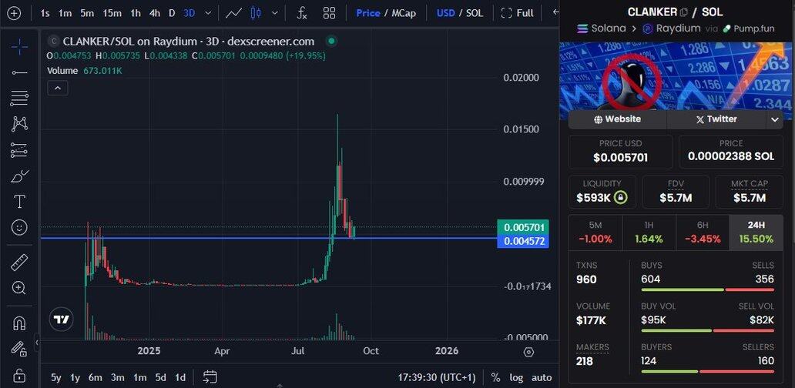This screenshot has height=388, width=795.
Task: Set the date range to 5d
Action: 161,377
